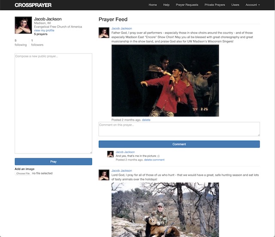Submit with the blue Comment button

click(x=179, y=144)
